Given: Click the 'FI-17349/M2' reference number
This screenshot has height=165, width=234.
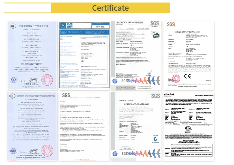Looking at the screenshot, I should [100, 27].
